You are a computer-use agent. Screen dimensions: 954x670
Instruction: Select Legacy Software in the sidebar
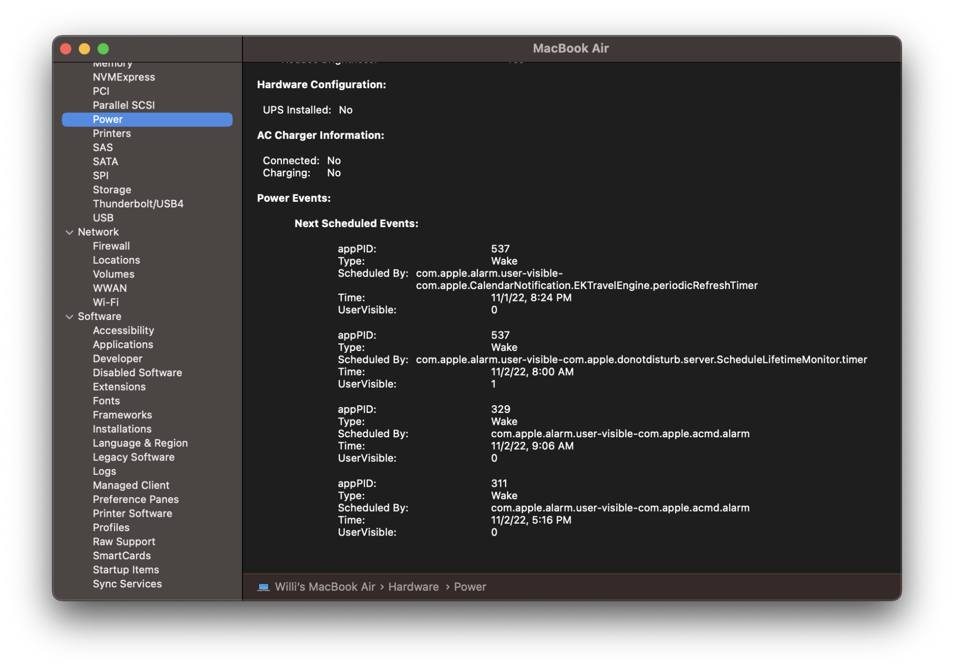[x=134, y=457]
